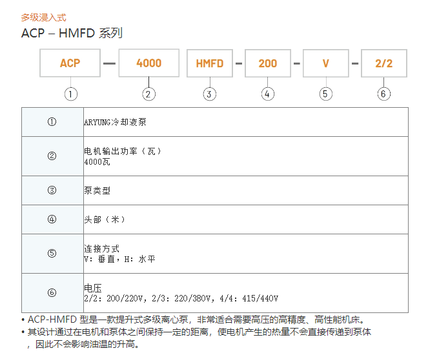Click the 电机输出功率（瓦） text
428x355 pixels.
pyautogui.click(x=123, y=151)
